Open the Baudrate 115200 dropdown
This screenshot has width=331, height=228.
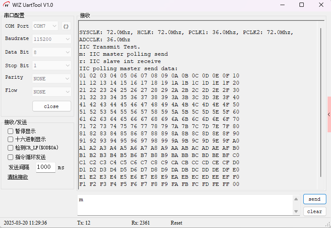pos(52,39)
